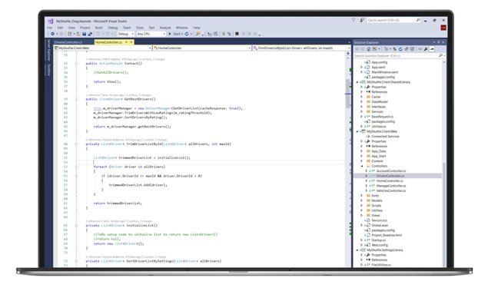Collapse the Contact() method outline toggle
Viewport: 488px width, 288px height.
(x=76, y=64)
